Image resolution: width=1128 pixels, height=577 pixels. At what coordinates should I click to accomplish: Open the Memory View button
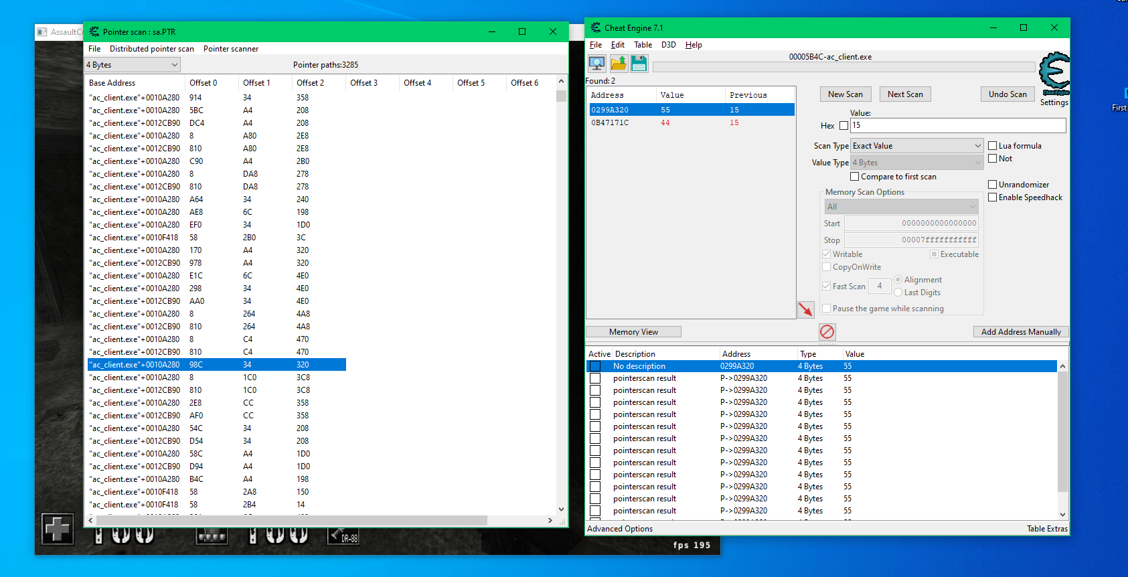coord(633,331)
